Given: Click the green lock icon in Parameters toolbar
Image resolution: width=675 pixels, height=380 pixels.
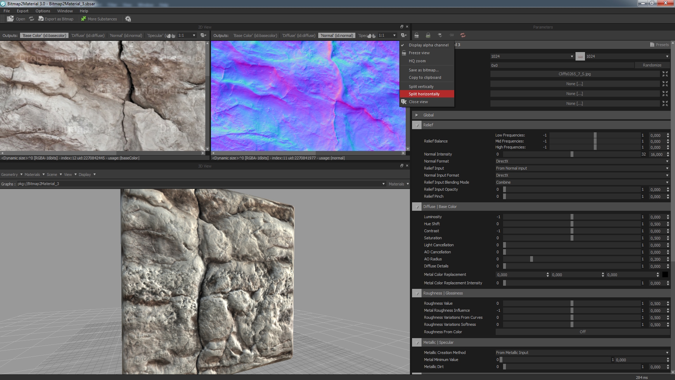Looking at the screenshot, I should (428, 35).
